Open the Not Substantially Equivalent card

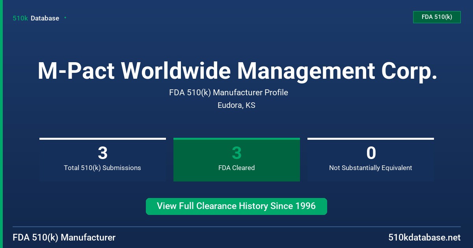pos(371,159)
